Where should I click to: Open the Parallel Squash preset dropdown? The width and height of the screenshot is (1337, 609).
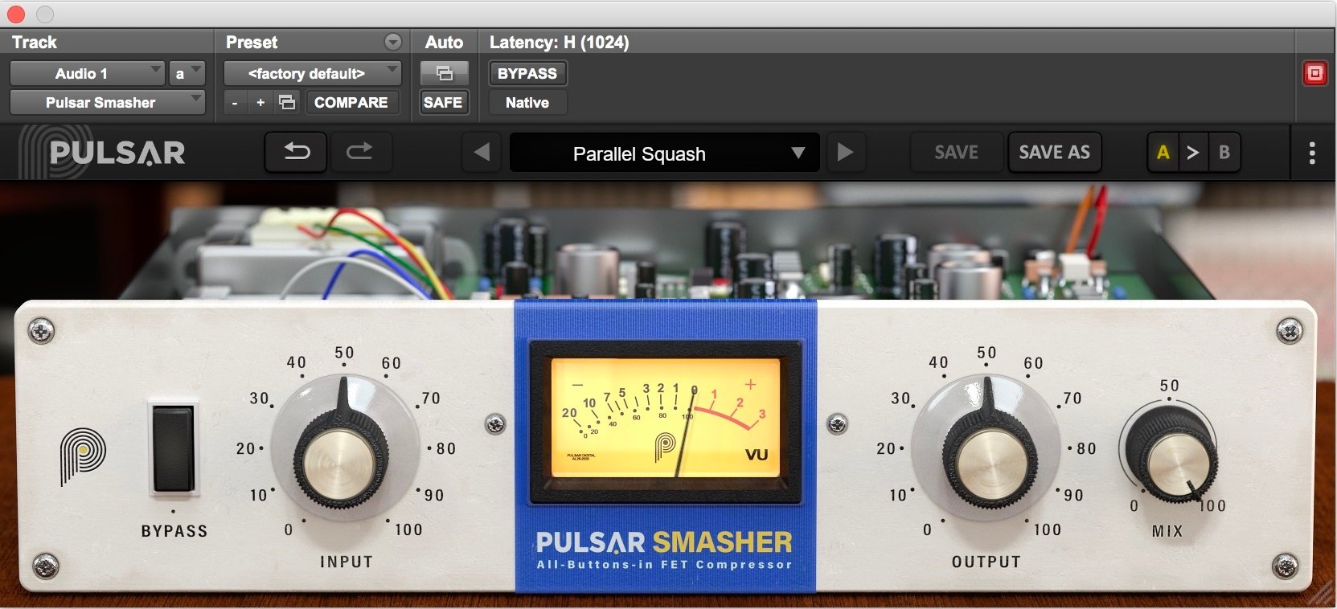click(664, 153)
